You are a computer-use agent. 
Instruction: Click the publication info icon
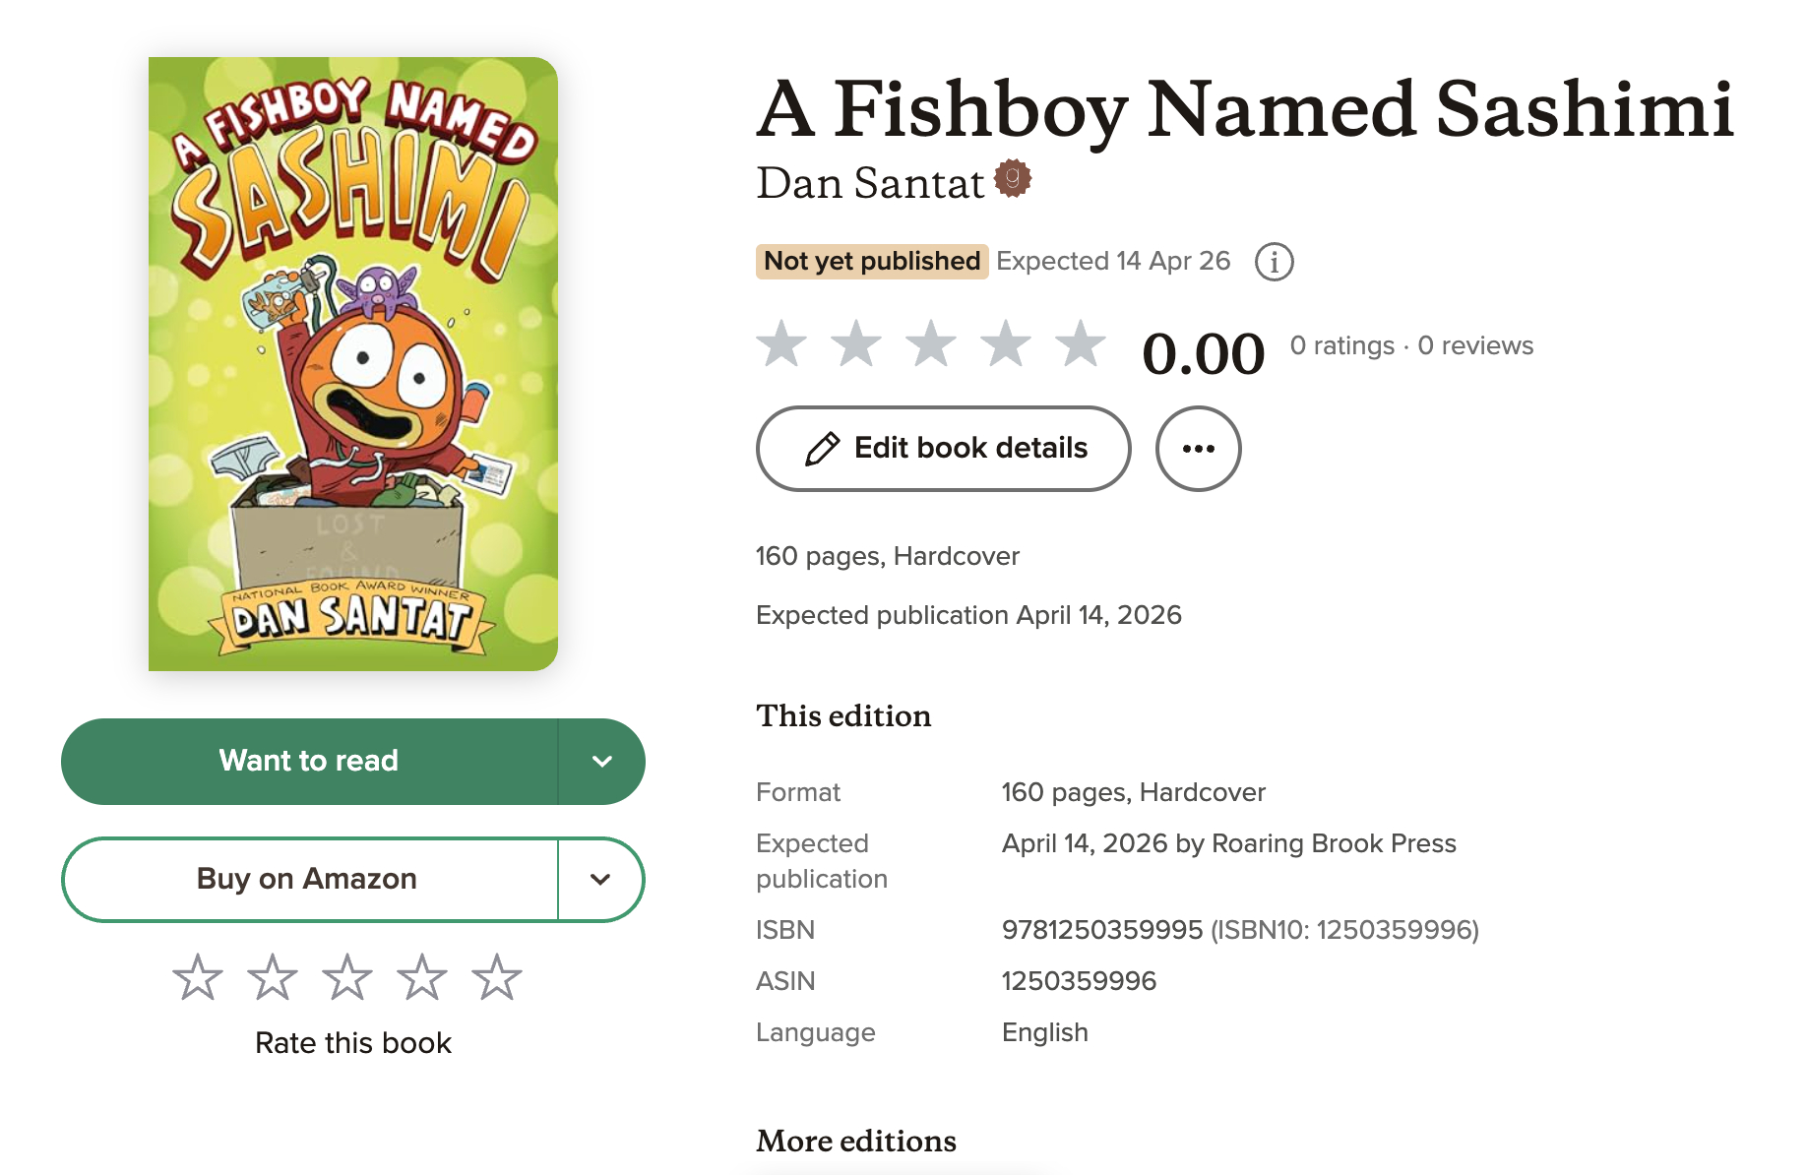[1274, 262]
